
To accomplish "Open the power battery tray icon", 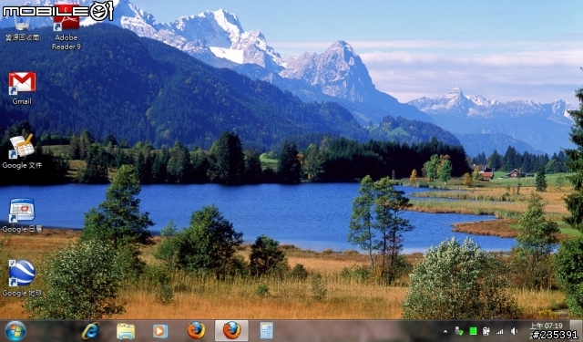I will (x=486, y=331).
